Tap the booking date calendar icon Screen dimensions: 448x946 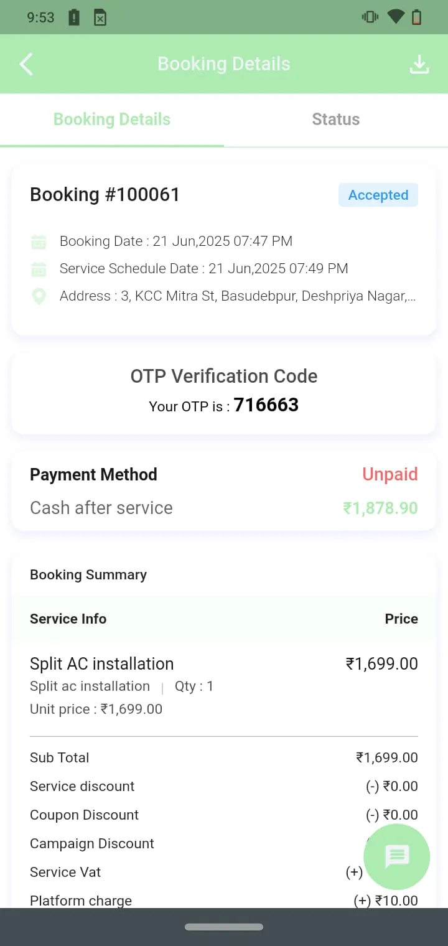(x=39, y=241)
